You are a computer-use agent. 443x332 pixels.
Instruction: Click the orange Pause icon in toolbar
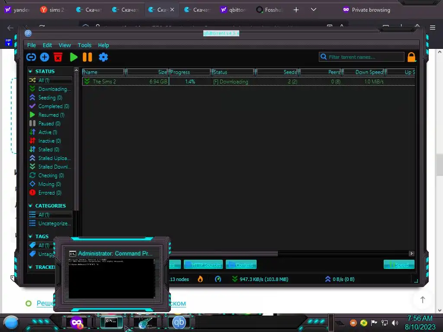(x=87, y=57)
